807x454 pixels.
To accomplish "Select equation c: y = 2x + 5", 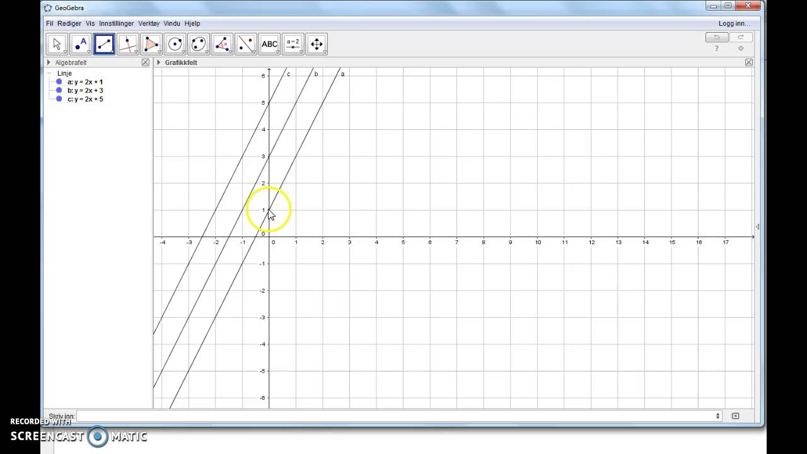I will pyautogui.click(x=85, y=99).
